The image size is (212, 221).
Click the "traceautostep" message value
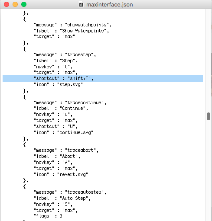[x=85, y=192]
